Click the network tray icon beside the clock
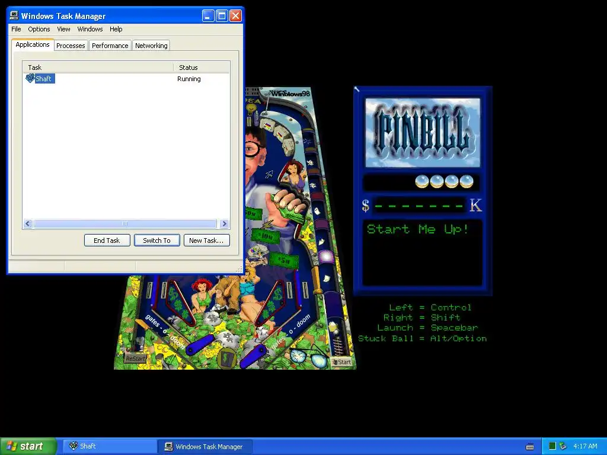Viewport: 607px width, 455px height. (x=563, y=446)
